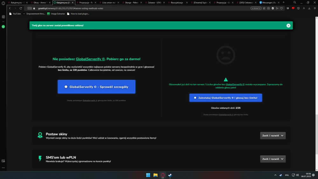Image resolution: width=318 pixels, height=179 pixels.
Task: Open clock showing 06.07.2023
Action: click(x=306, y=175)
